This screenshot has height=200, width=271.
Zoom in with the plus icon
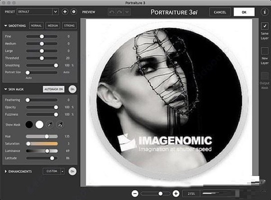coord(176,193)
